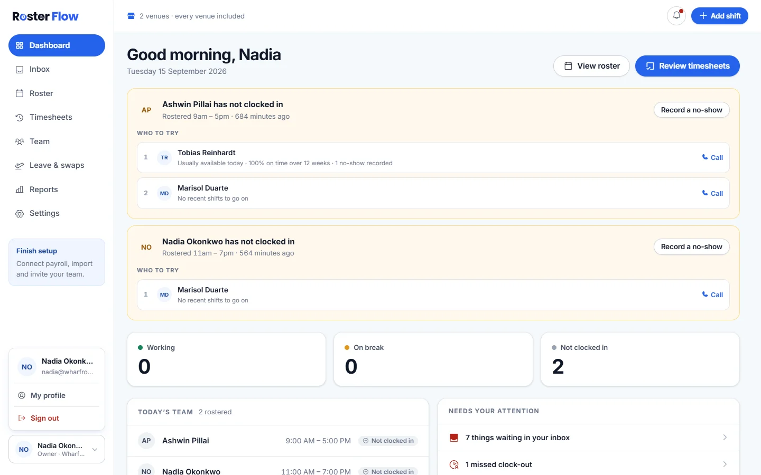Expand the Nadia Okonkwo account switcher
This screenshot has width=761, height=475.
tap(57, 449)
